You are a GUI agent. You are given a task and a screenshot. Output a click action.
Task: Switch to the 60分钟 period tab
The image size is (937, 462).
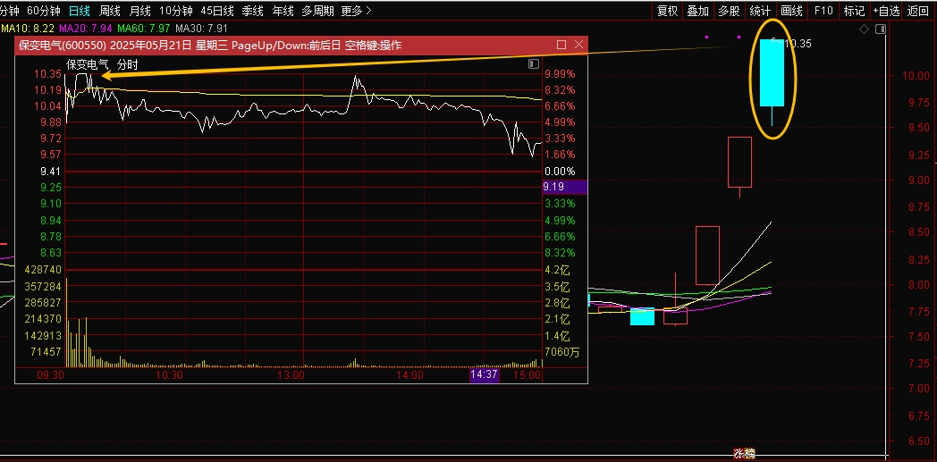click(44, 11)
